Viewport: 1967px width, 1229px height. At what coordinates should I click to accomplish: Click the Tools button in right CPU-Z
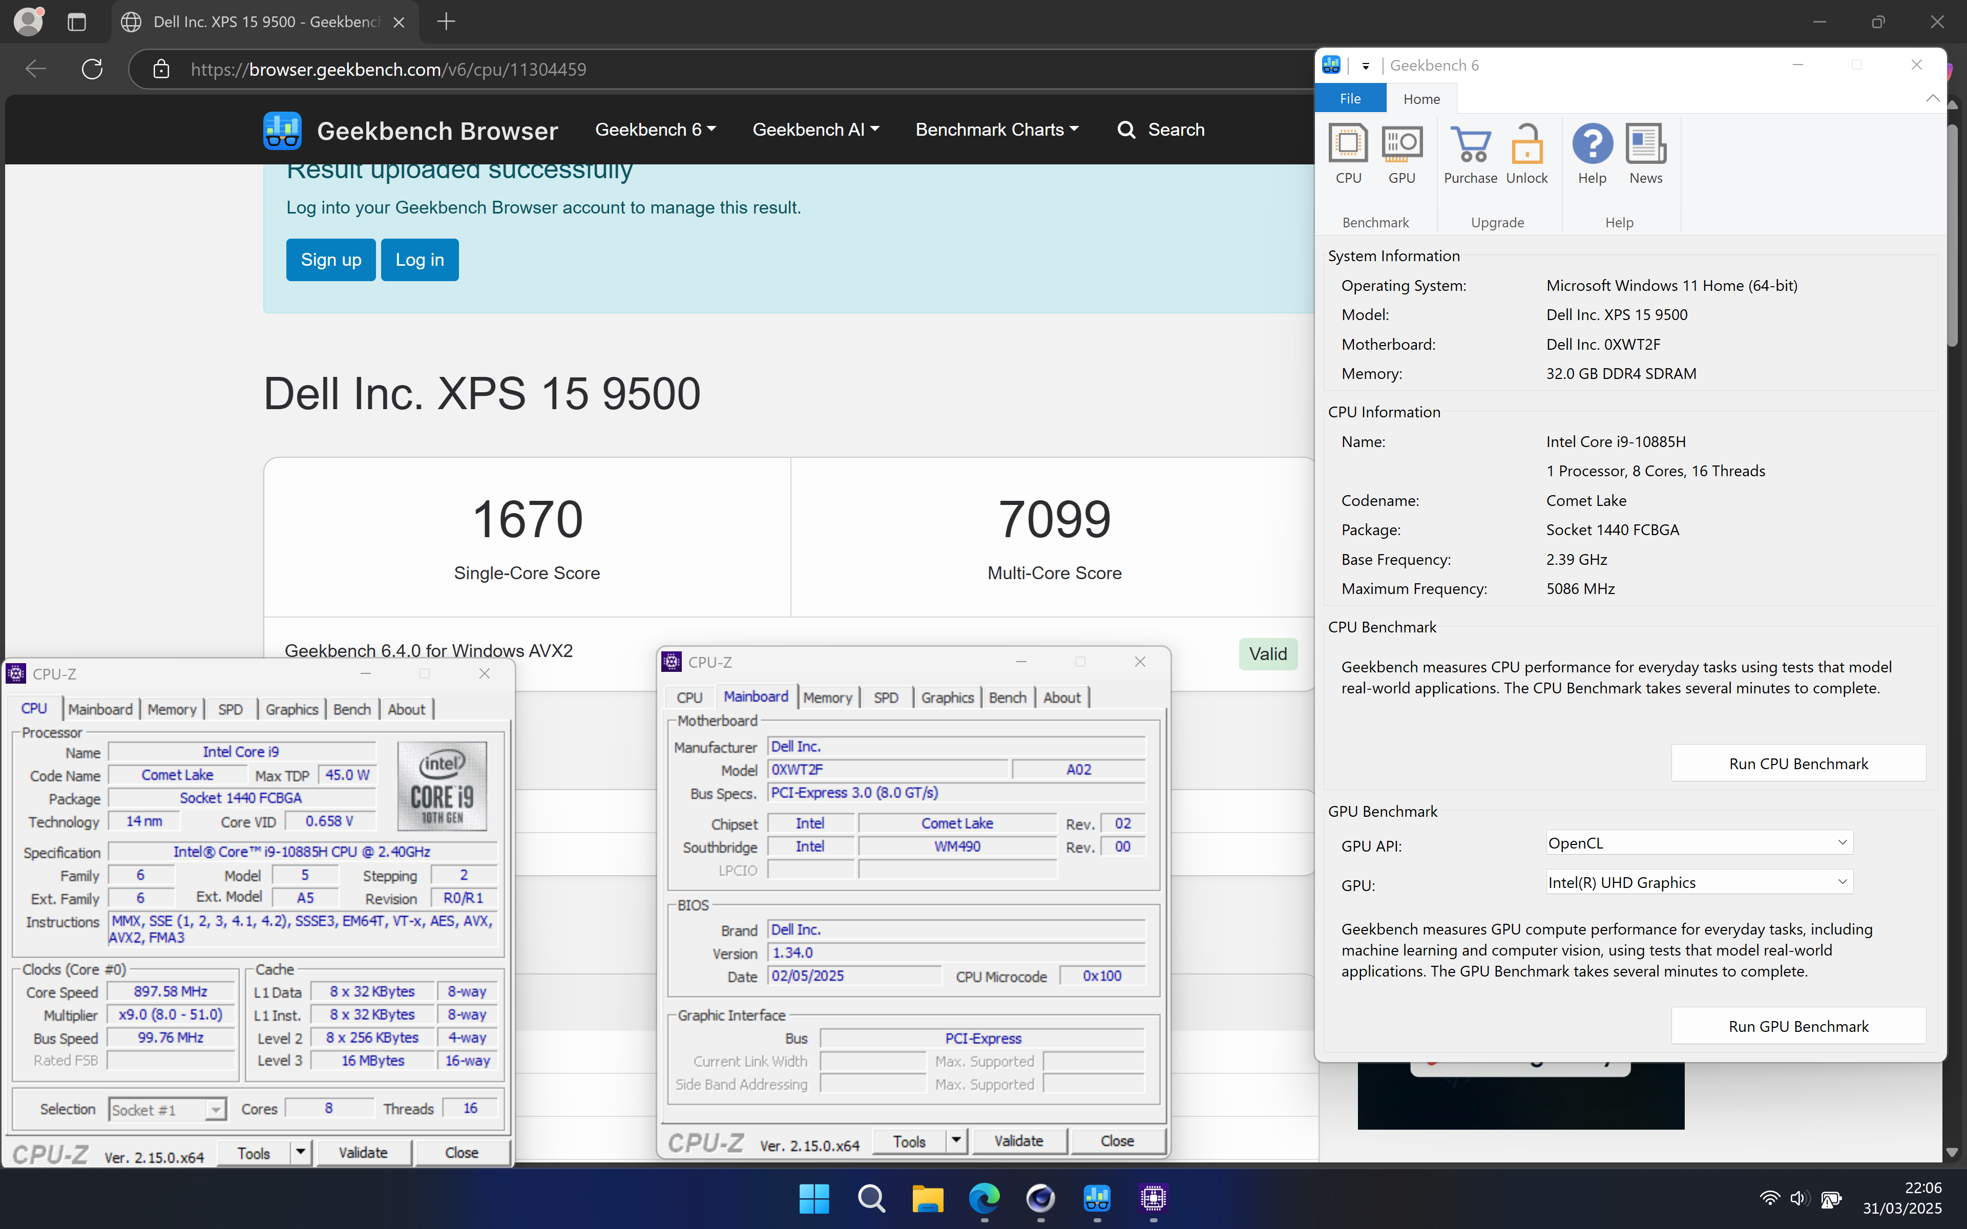coord(909,1140)
